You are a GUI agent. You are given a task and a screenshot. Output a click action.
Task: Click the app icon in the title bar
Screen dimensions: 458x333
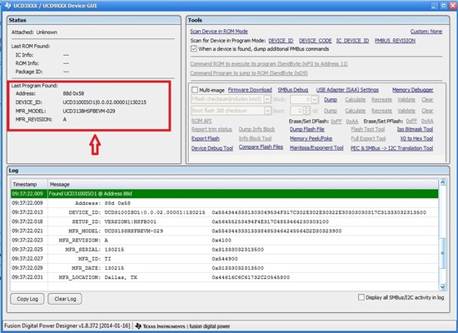[x=7, y=5]
